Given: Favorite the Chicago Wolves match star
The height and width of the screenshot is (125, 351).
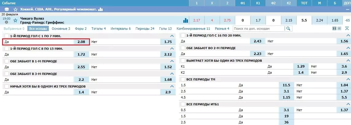Looking at the screenshot, I should coord(15,20).
